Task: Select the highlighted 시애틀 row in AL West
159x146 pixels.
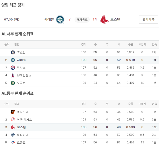Action: [79, 60]
